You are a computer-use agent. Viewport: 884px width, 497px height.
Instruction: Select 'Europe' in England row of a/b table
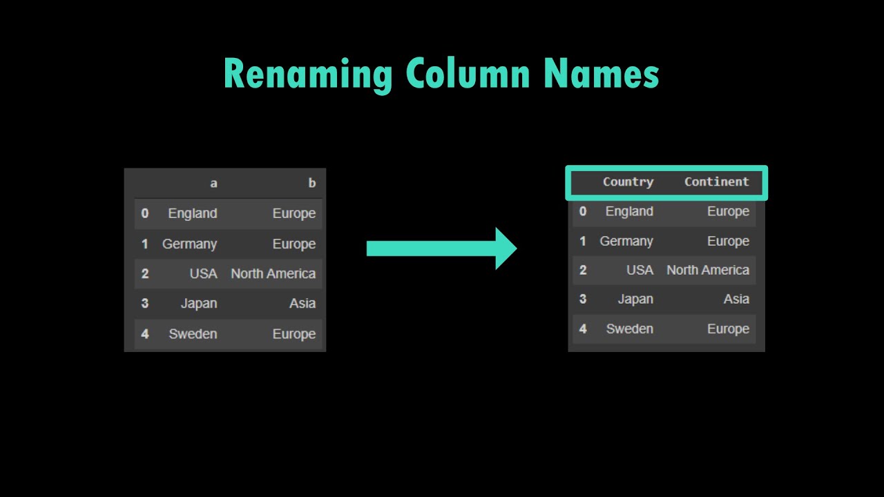click(x=294, y=213)
